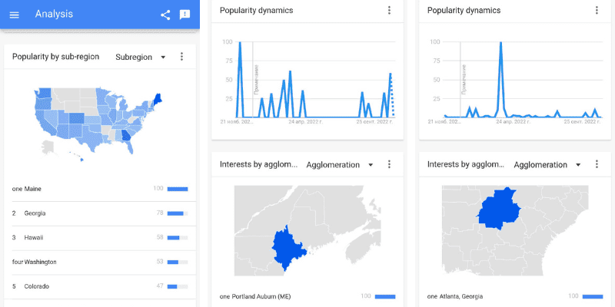Select Maine in the sub-region ranking
The width and height of the screenshot is (615, 307).
click(100, 189)
